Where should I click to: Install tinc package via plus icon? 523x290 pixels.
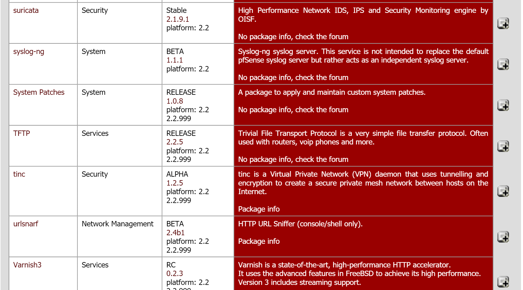click(x=503, y=191)
